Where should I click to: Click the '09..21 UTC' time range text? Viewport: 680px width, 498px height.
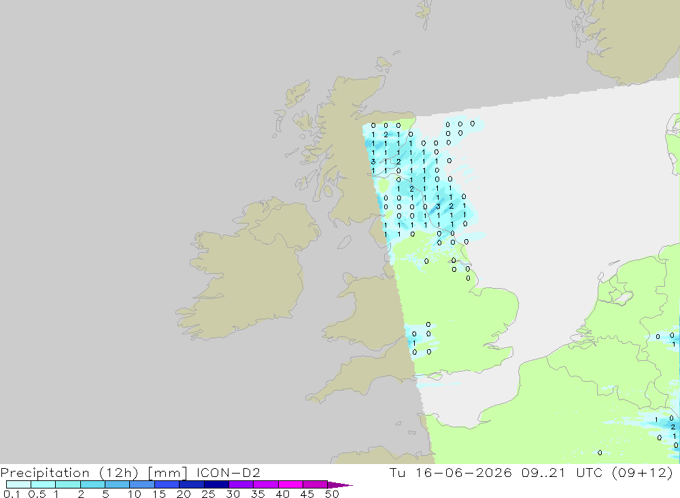562,472
